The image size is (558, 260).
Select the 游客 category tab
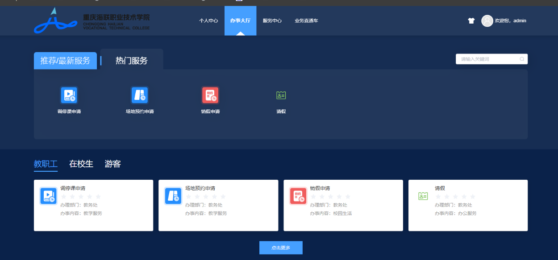click(x=113, y=164)
